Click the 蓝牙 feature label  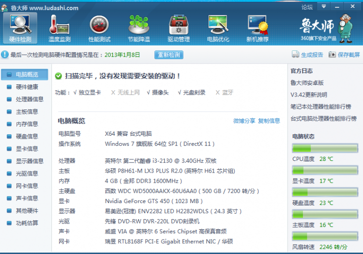pyautogui.click(x=227, y=93)
